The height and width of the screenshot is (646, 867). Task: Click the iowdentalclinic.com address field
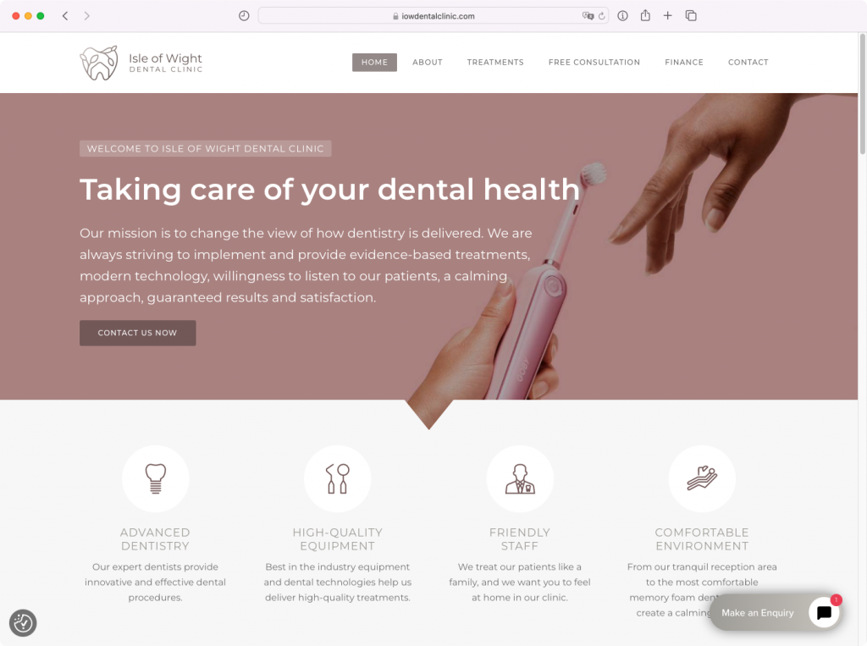[433, 16]
